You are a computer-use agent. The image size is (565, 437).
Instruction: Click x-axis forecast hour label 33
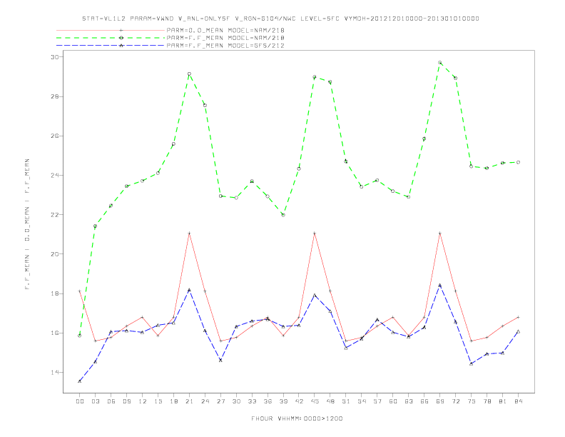click(x=252, y=401)
